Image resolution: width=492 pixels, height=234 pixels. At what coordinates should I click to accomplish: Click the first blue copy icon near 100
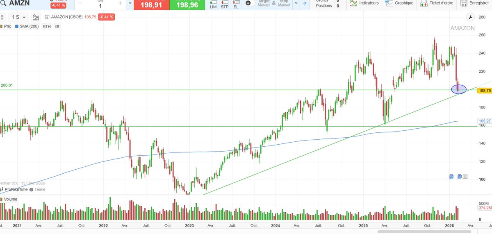point(451,177)
